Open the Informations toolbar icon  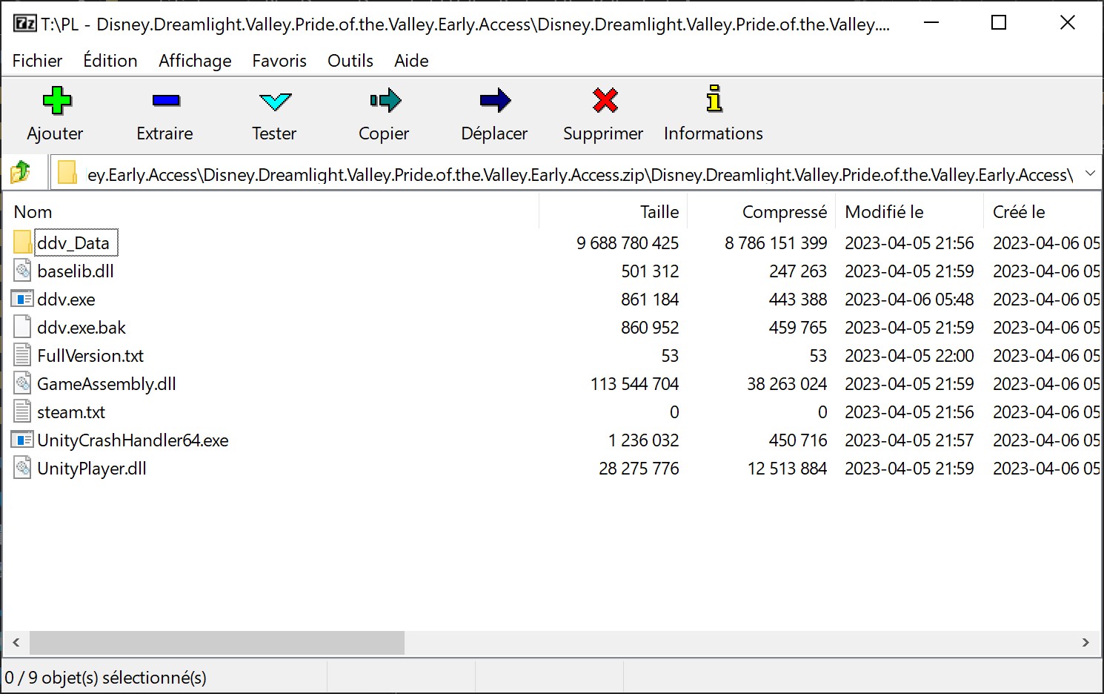pyautogui.click(x=714, y=99)
